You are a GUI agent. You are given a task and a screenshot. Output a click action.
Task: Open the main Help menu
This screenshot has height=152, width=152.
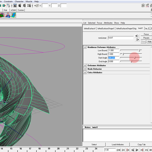pyautogui.click(x=36, y=1)
